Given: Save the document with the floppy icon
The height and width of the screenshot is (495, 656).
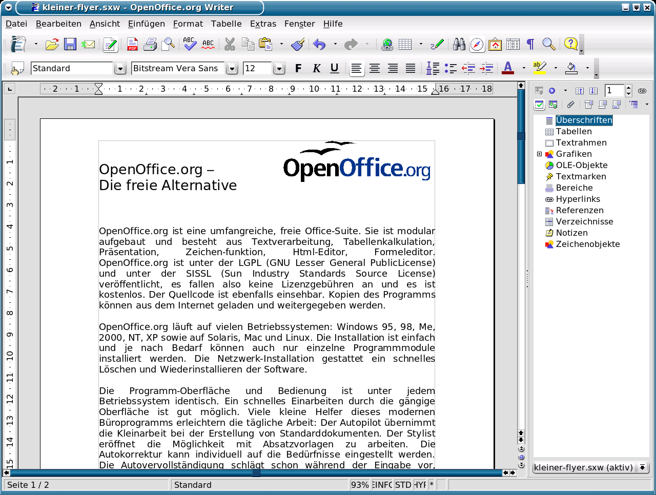Looking at the screenshot, I should (70, 45).
